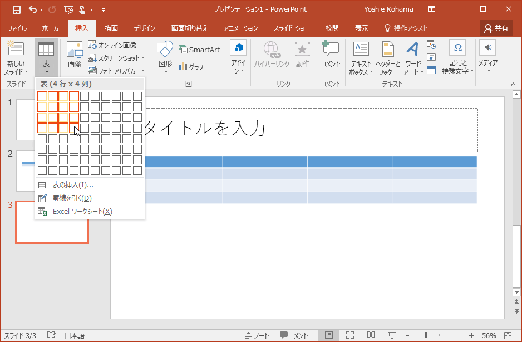Expand the メディア dropdown
Screen dimensions: 522x342
point(488,70)
